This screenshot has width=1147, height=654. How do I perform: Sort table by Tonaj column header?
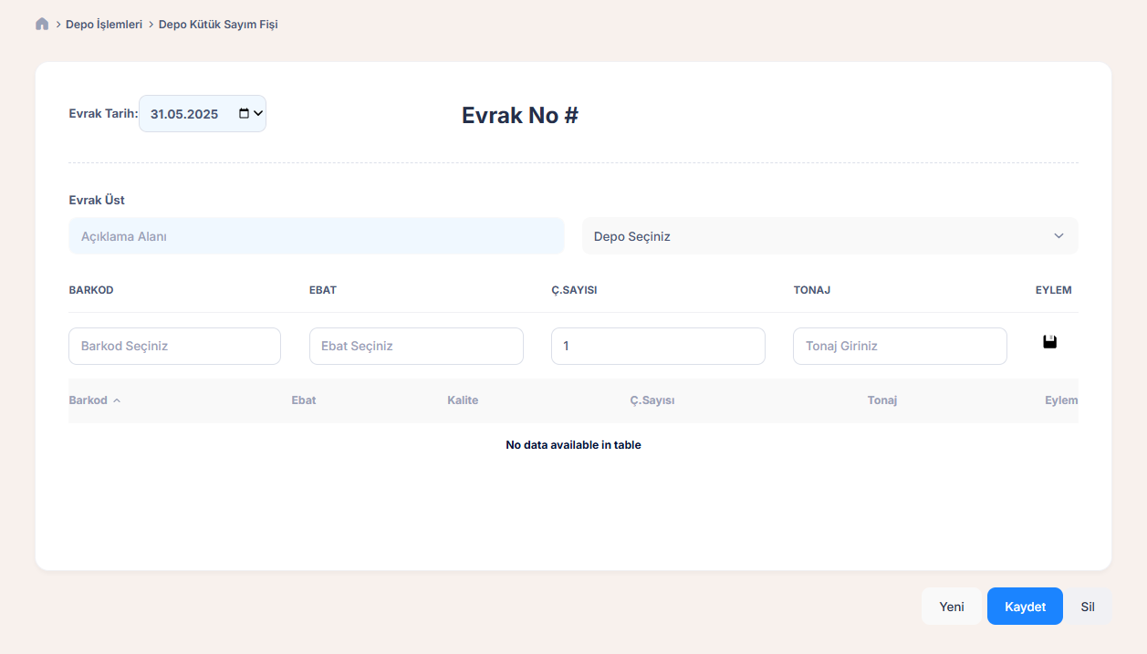pyautogui.click(x=881, y=400)
